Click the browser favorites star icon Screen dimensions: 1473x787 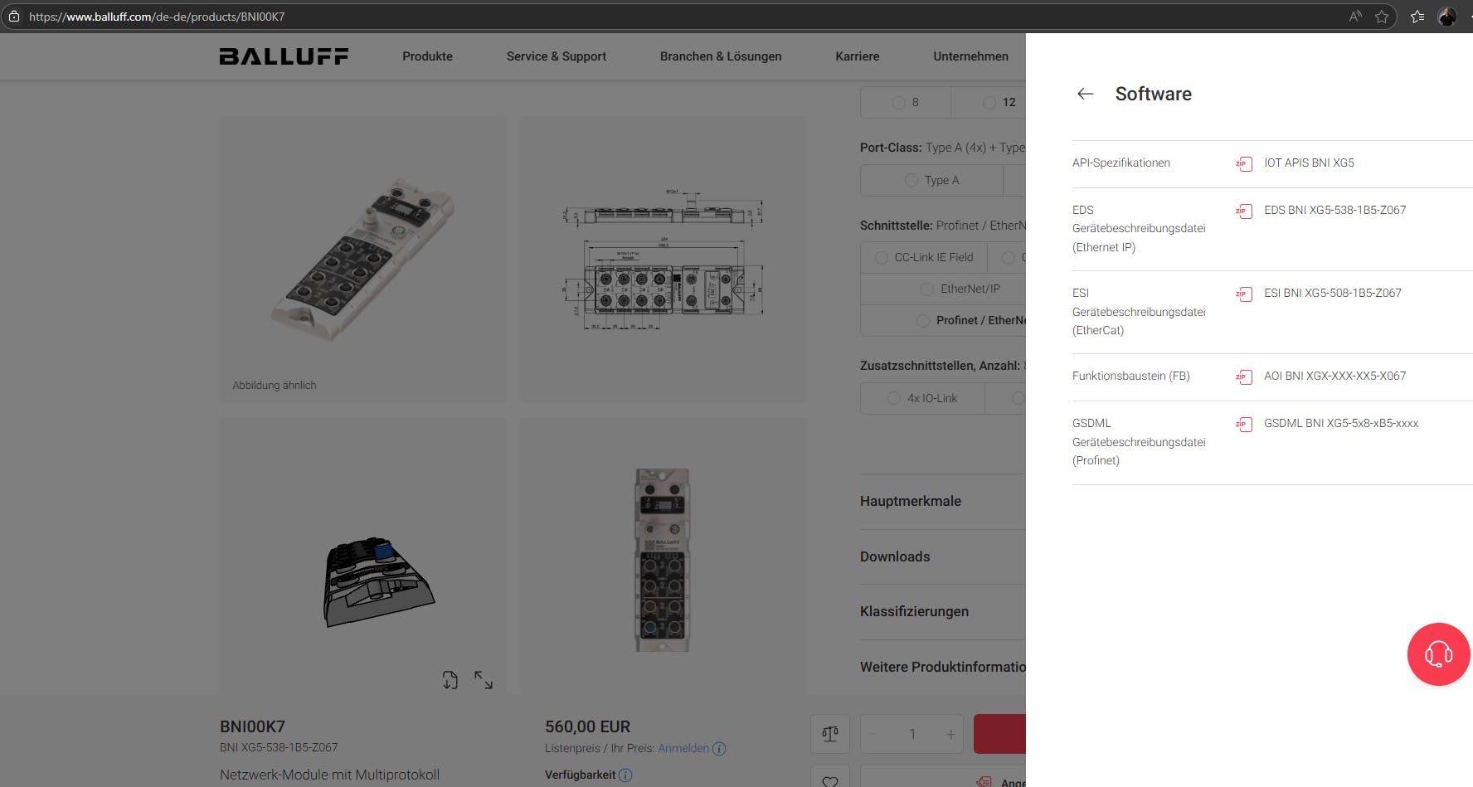pyautogui.click(x=1382, y=17)
